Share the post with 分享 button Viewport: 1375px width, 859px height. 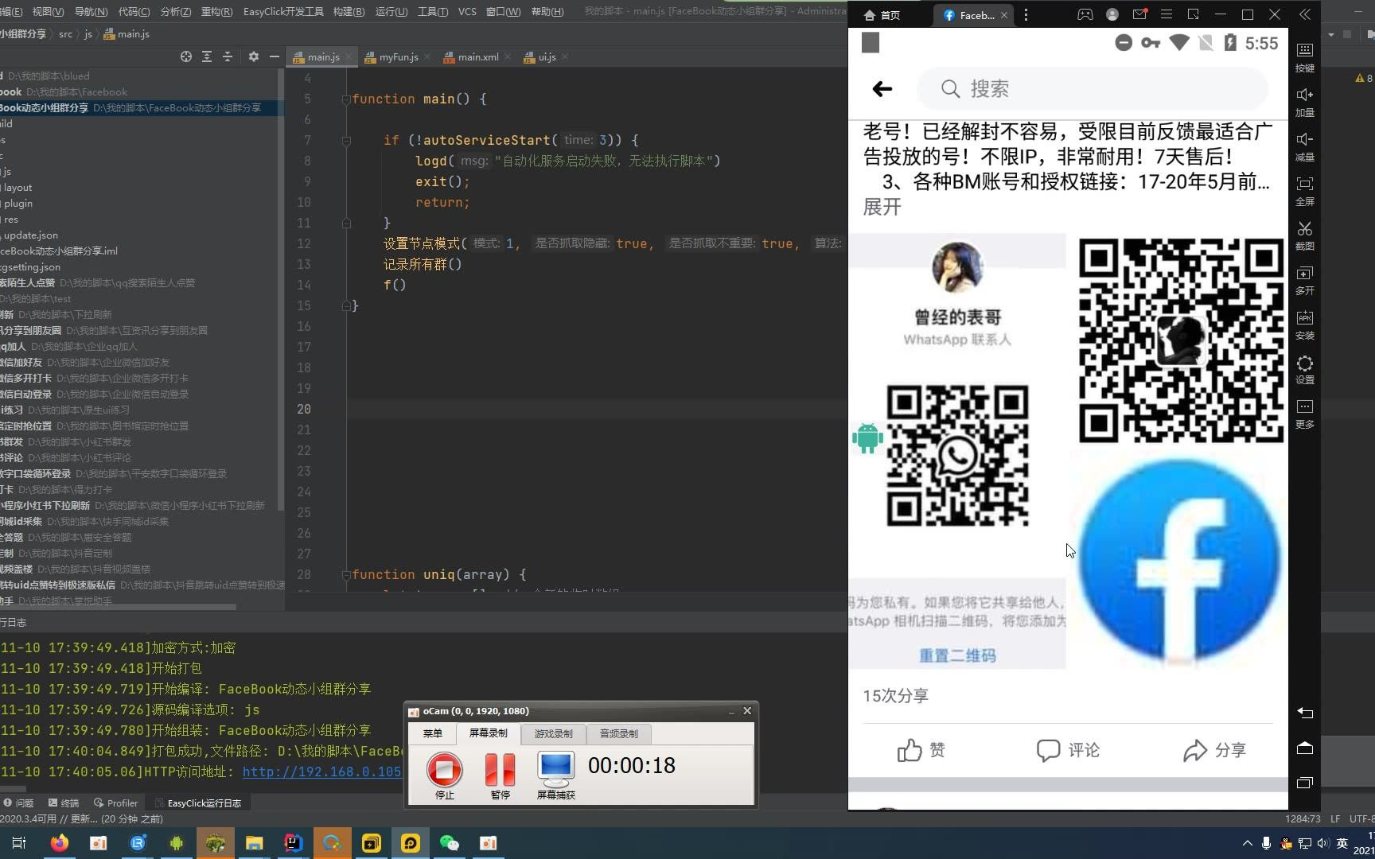point(1214,750)
